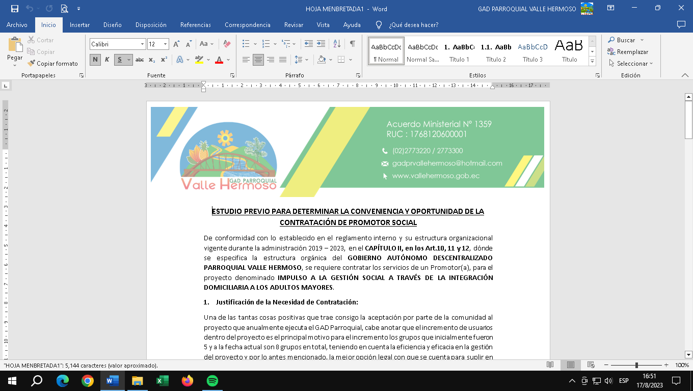The height and width of the screenshot is (391, 693).
Task: Apply bulleted list formatting
Action: pos(246,44)
